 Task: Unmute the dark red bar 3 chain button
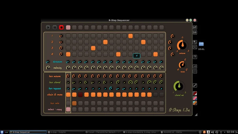pos(80,95)
